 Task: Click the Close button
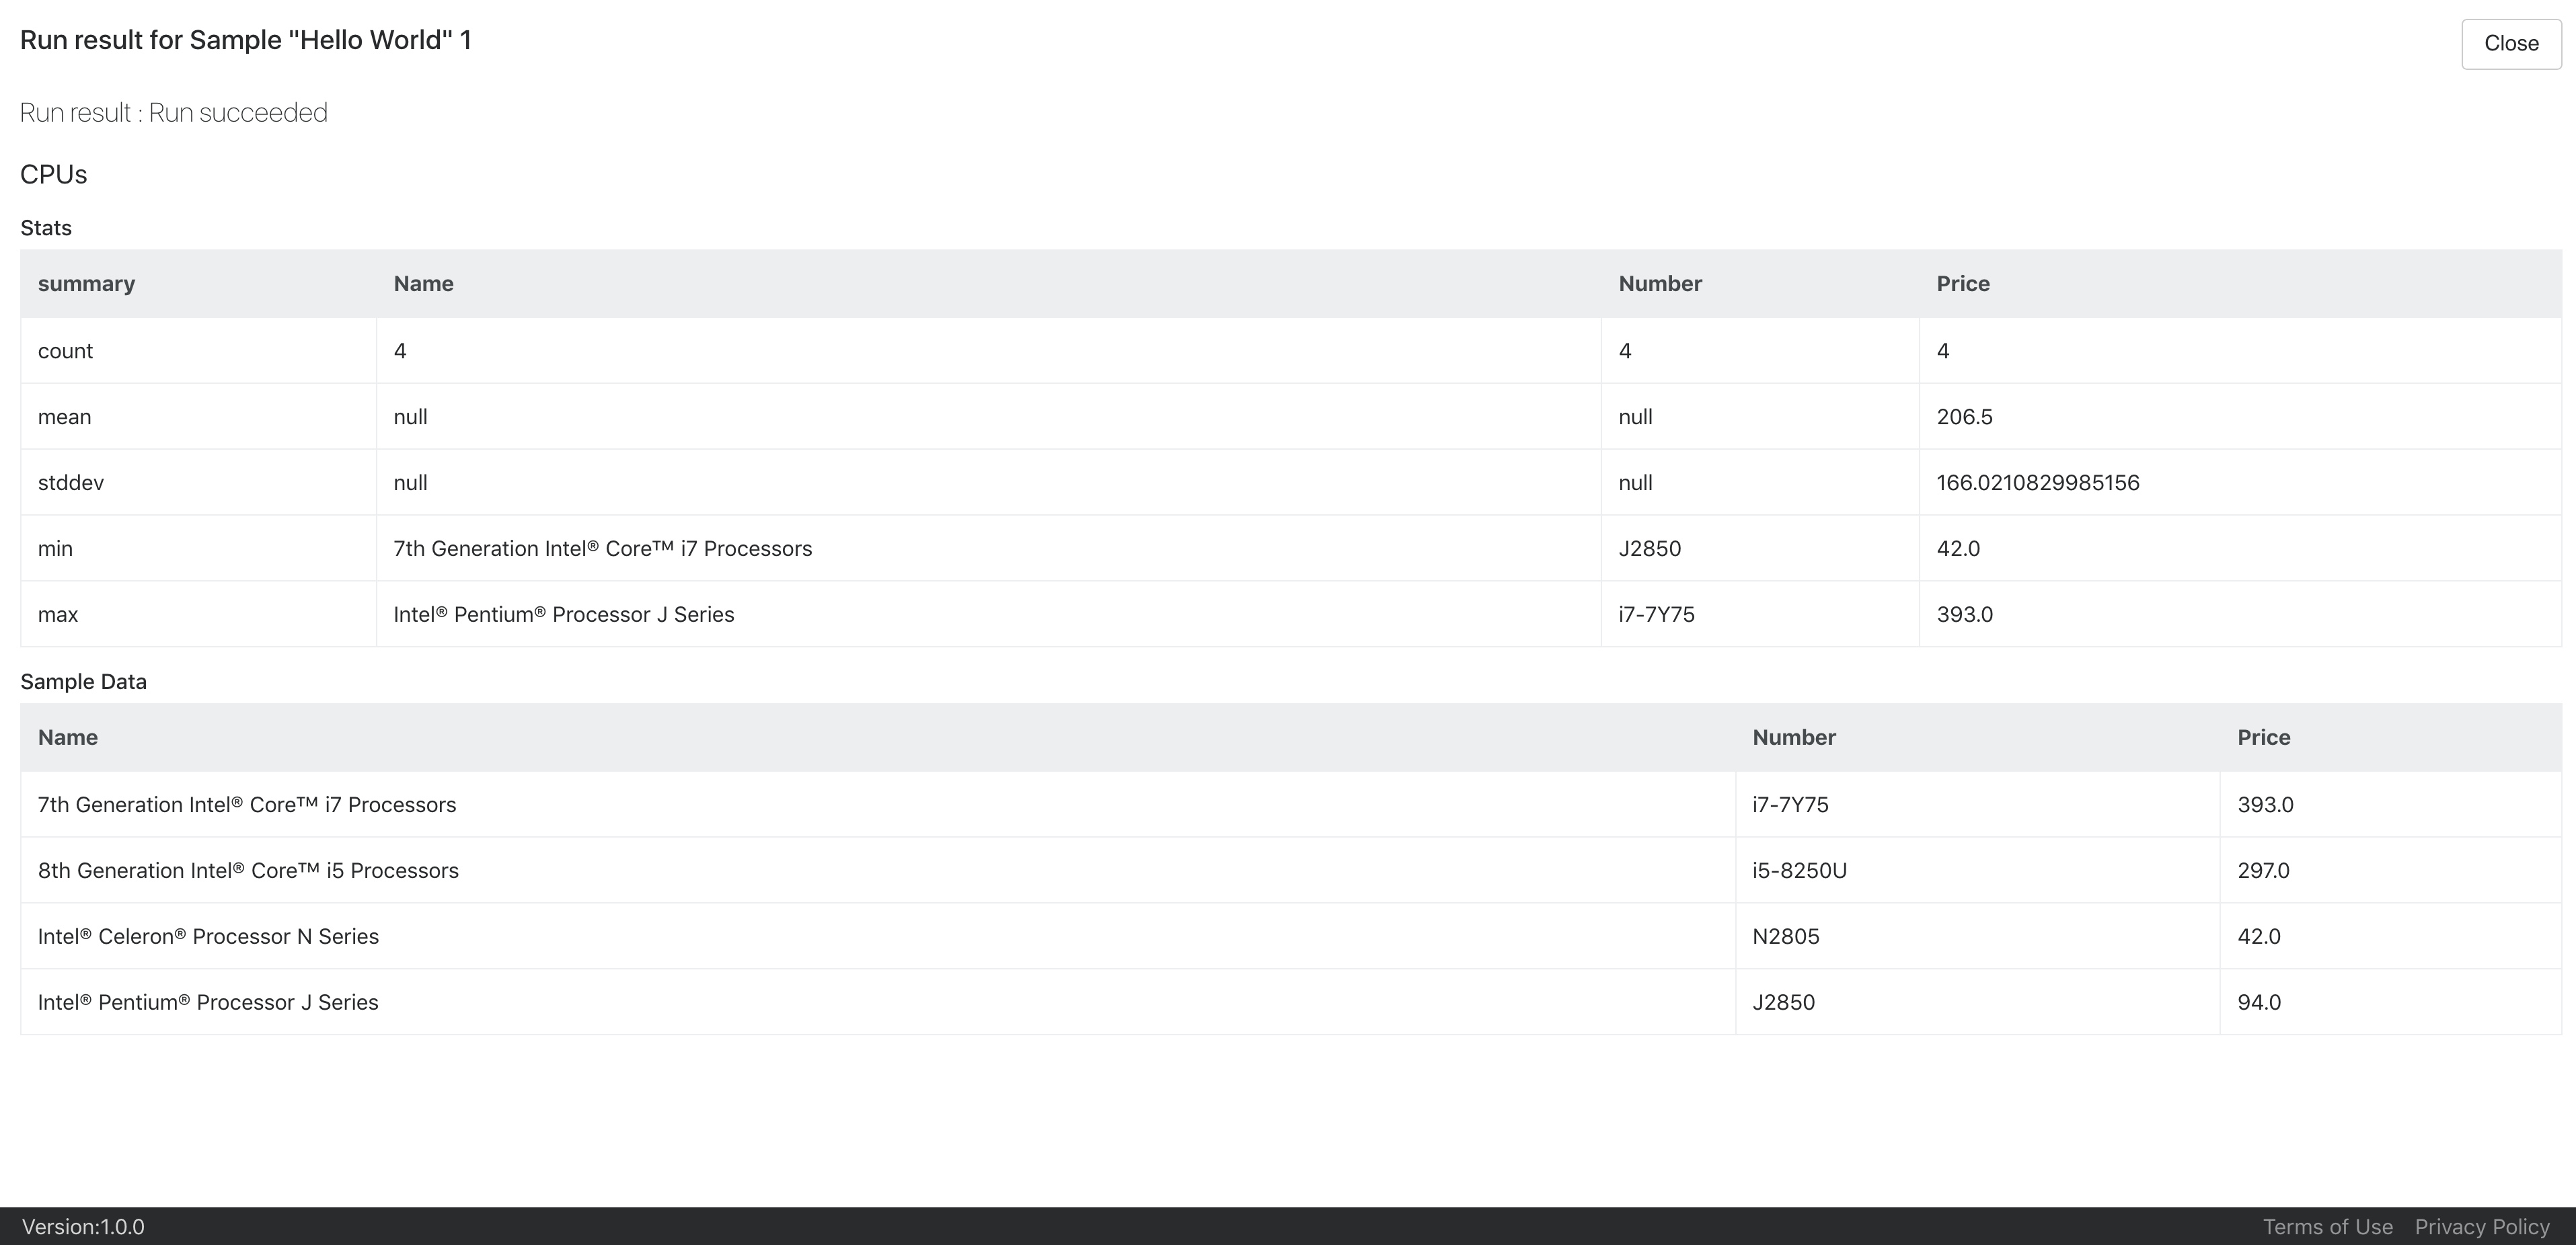2511,44
